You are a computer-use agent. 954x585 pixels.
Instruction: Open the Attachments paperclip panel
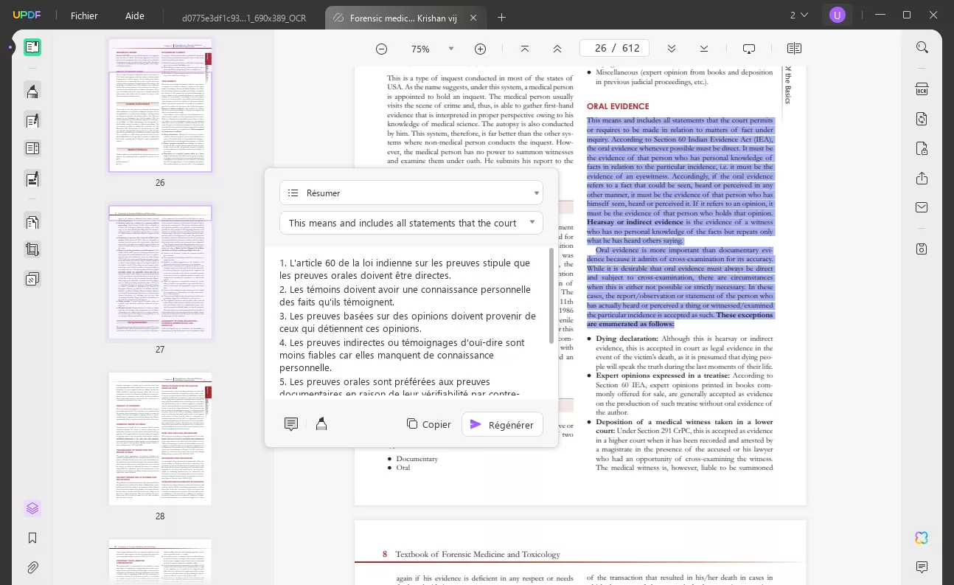(x=32, y=568)
